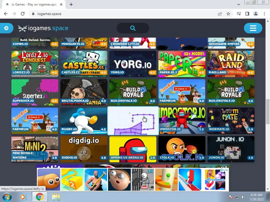Open the CROWDED CITY.IO game tile
The image size is (270, 202).
(x=133, y=43)
